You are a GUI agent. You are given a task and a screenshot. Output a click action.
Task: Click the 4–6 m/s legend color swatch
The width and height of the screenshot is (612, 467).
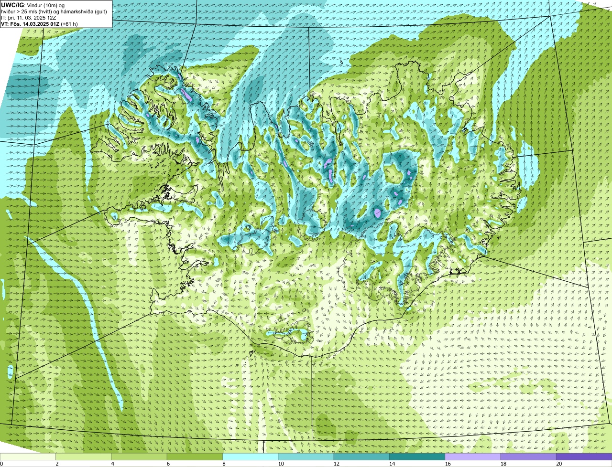(x=139, y=456)
